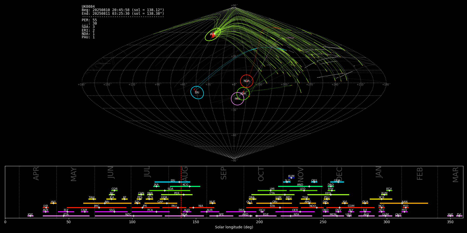Click the ETA shower bar in timeline

pos(66,216)
